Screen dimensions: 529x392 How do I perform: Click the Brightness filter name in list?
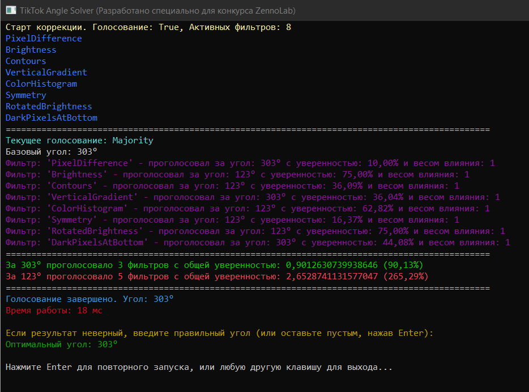31,50
